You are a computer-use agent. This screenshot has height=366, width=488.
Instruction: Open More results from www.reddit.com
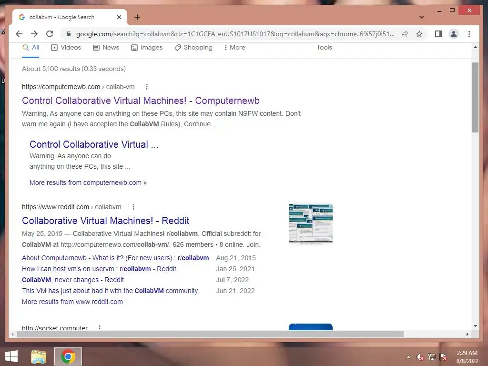(72, 302)
